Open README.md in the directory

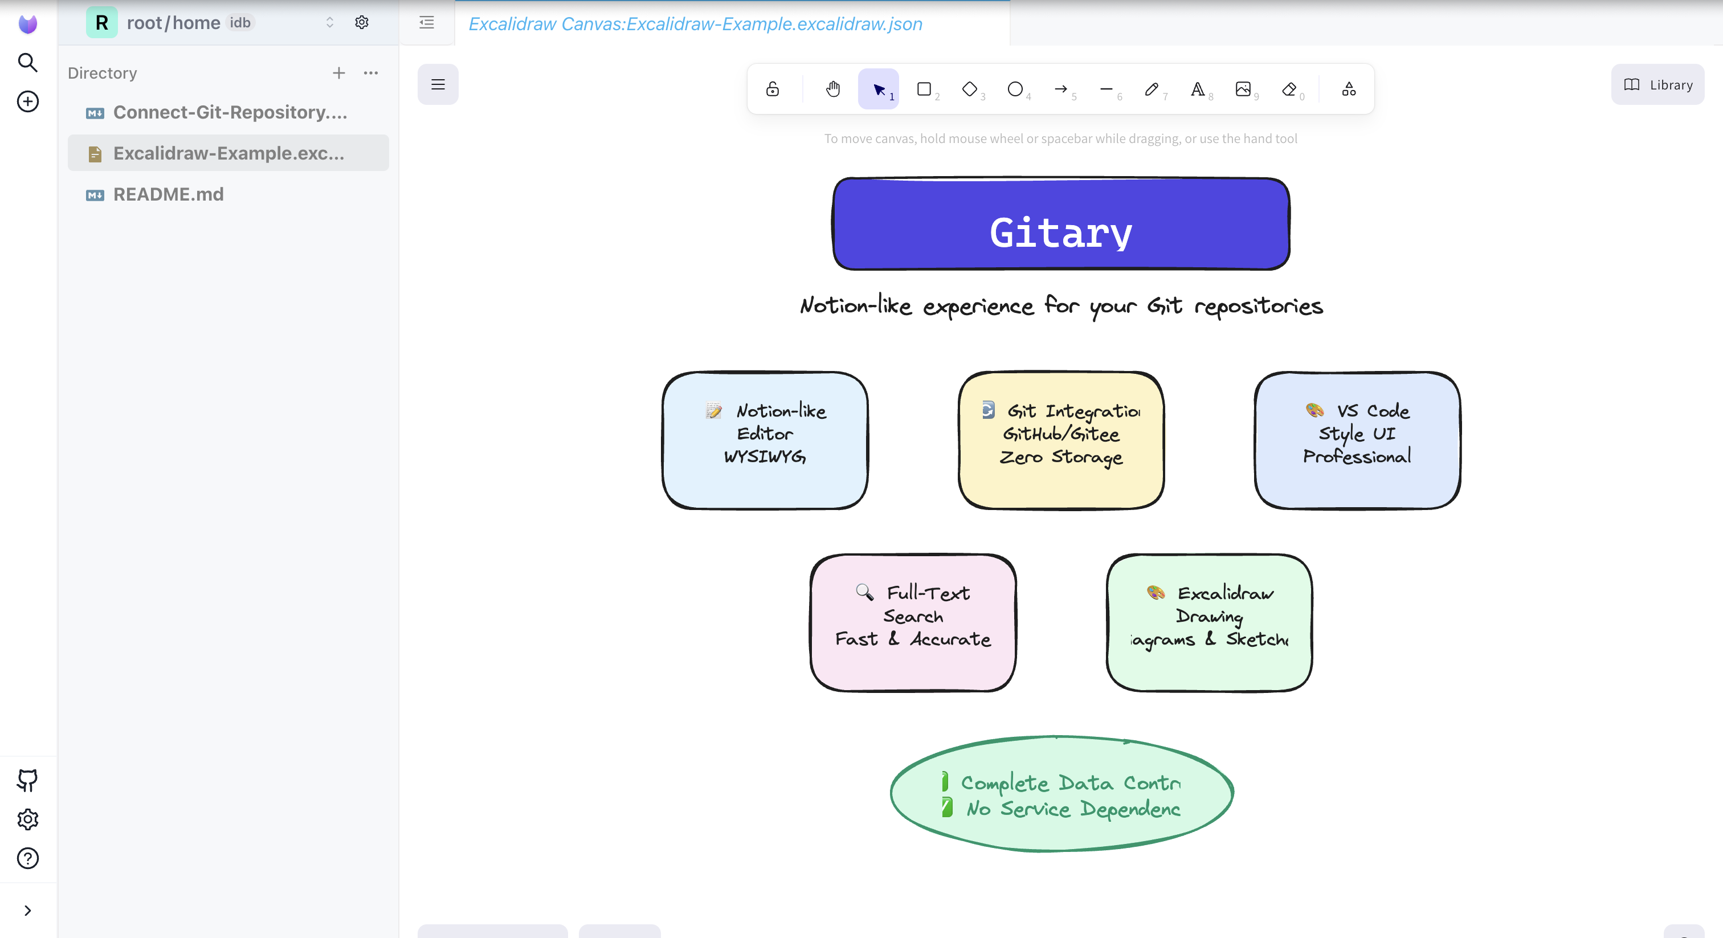[x=168, y=194]
